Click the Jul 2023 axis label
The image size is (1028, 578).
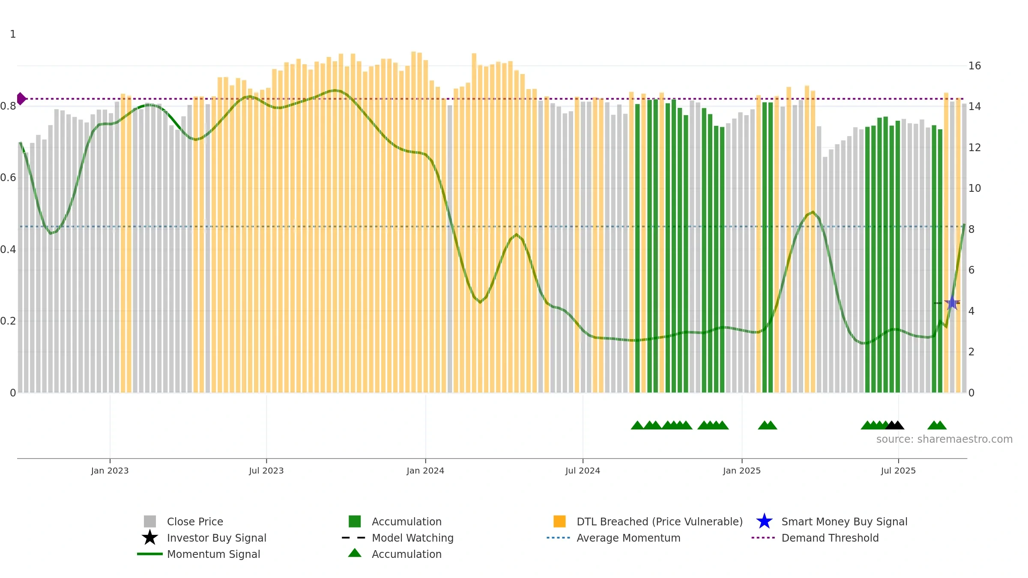[266, 471]
